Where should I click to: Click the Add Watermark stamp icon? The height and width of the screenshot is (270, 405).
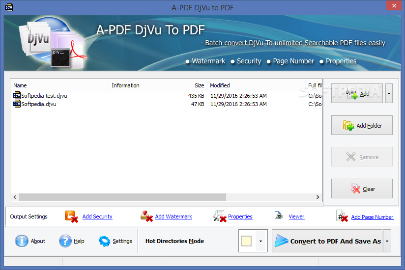coord(146,216)
